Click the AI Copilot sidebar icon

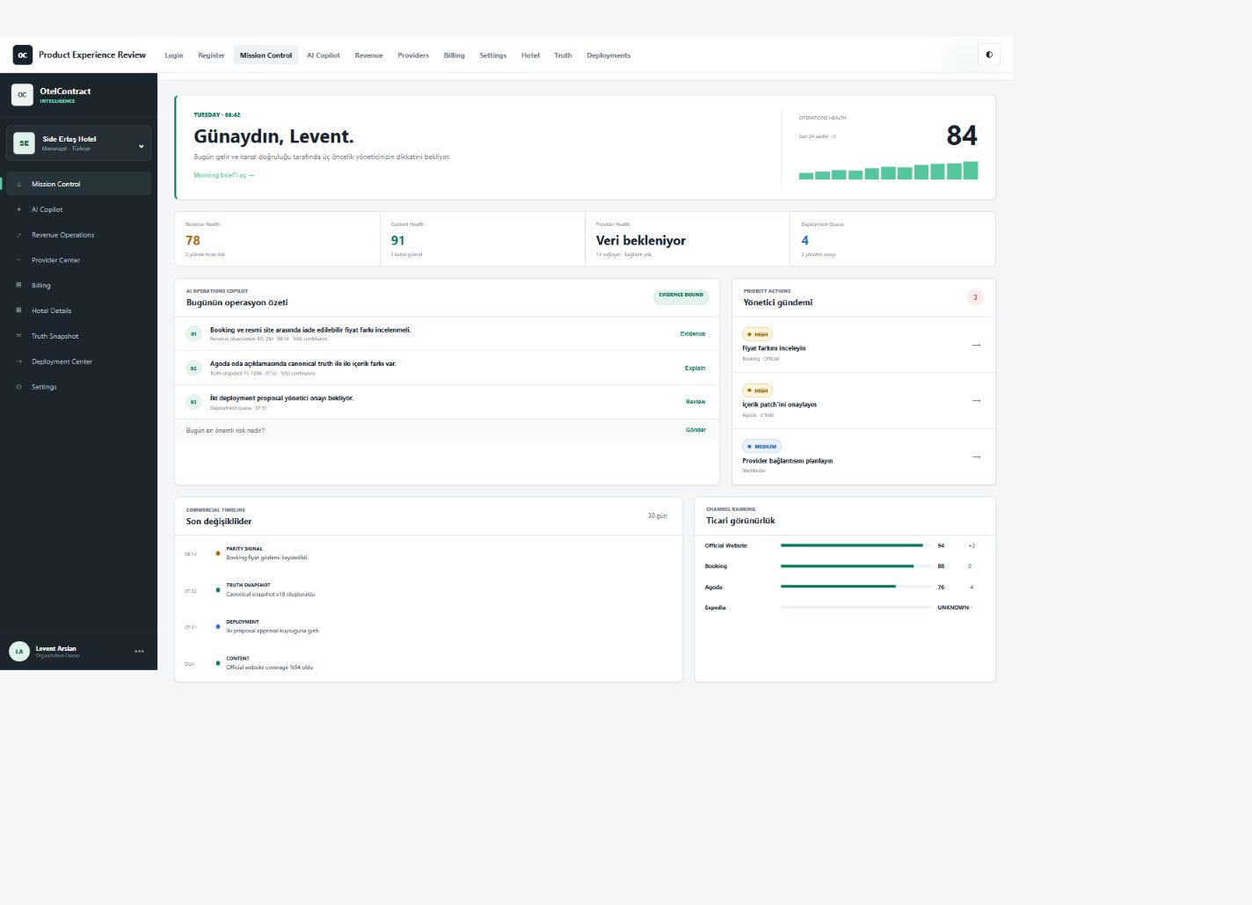click(19, 209)
